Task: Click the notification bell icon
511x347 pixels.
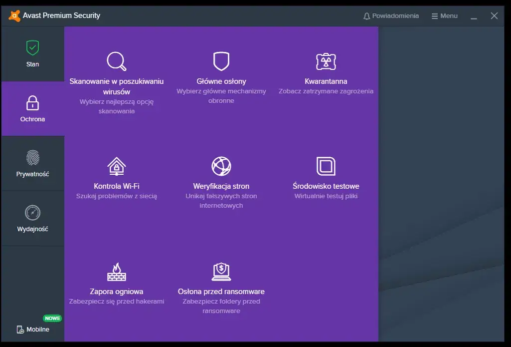Action: [366, 16]
